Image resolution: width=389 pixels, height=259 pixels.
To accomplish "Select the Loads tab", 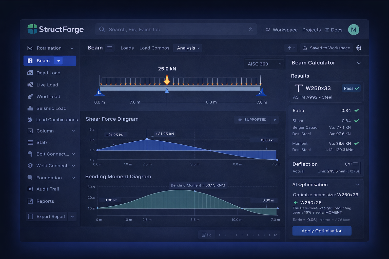I will click(x=127, y=48).
